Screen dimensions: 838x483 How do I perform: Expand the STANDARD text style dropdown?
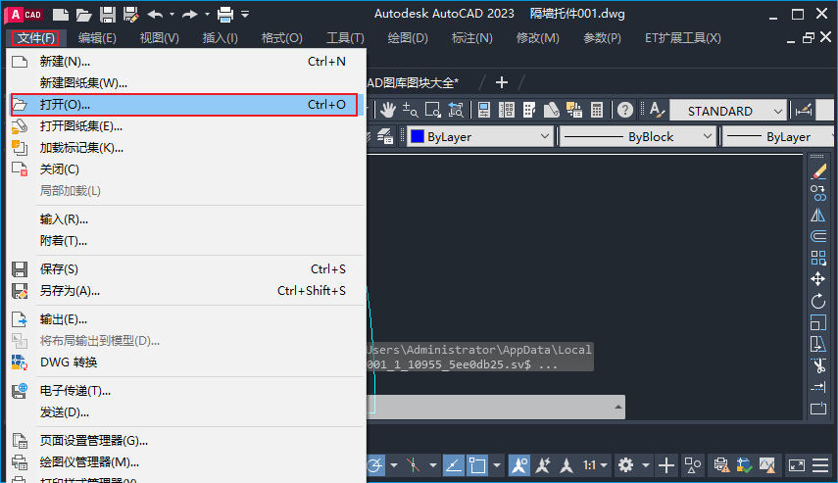728,111
